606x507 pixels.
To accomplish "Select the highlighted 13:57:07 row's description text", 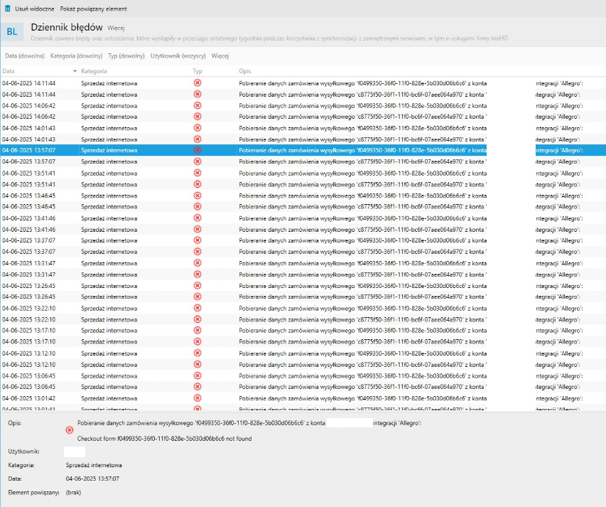I will pyautogui.click(x=362, y=151).
